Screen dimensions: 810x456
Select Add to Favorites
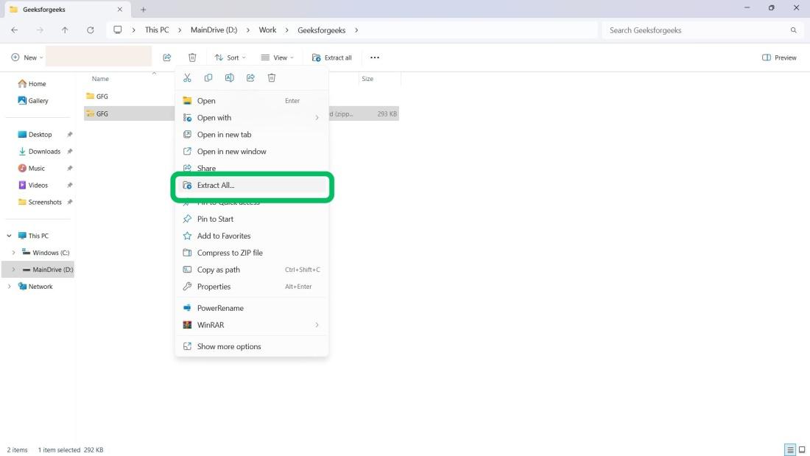[252, 236]
